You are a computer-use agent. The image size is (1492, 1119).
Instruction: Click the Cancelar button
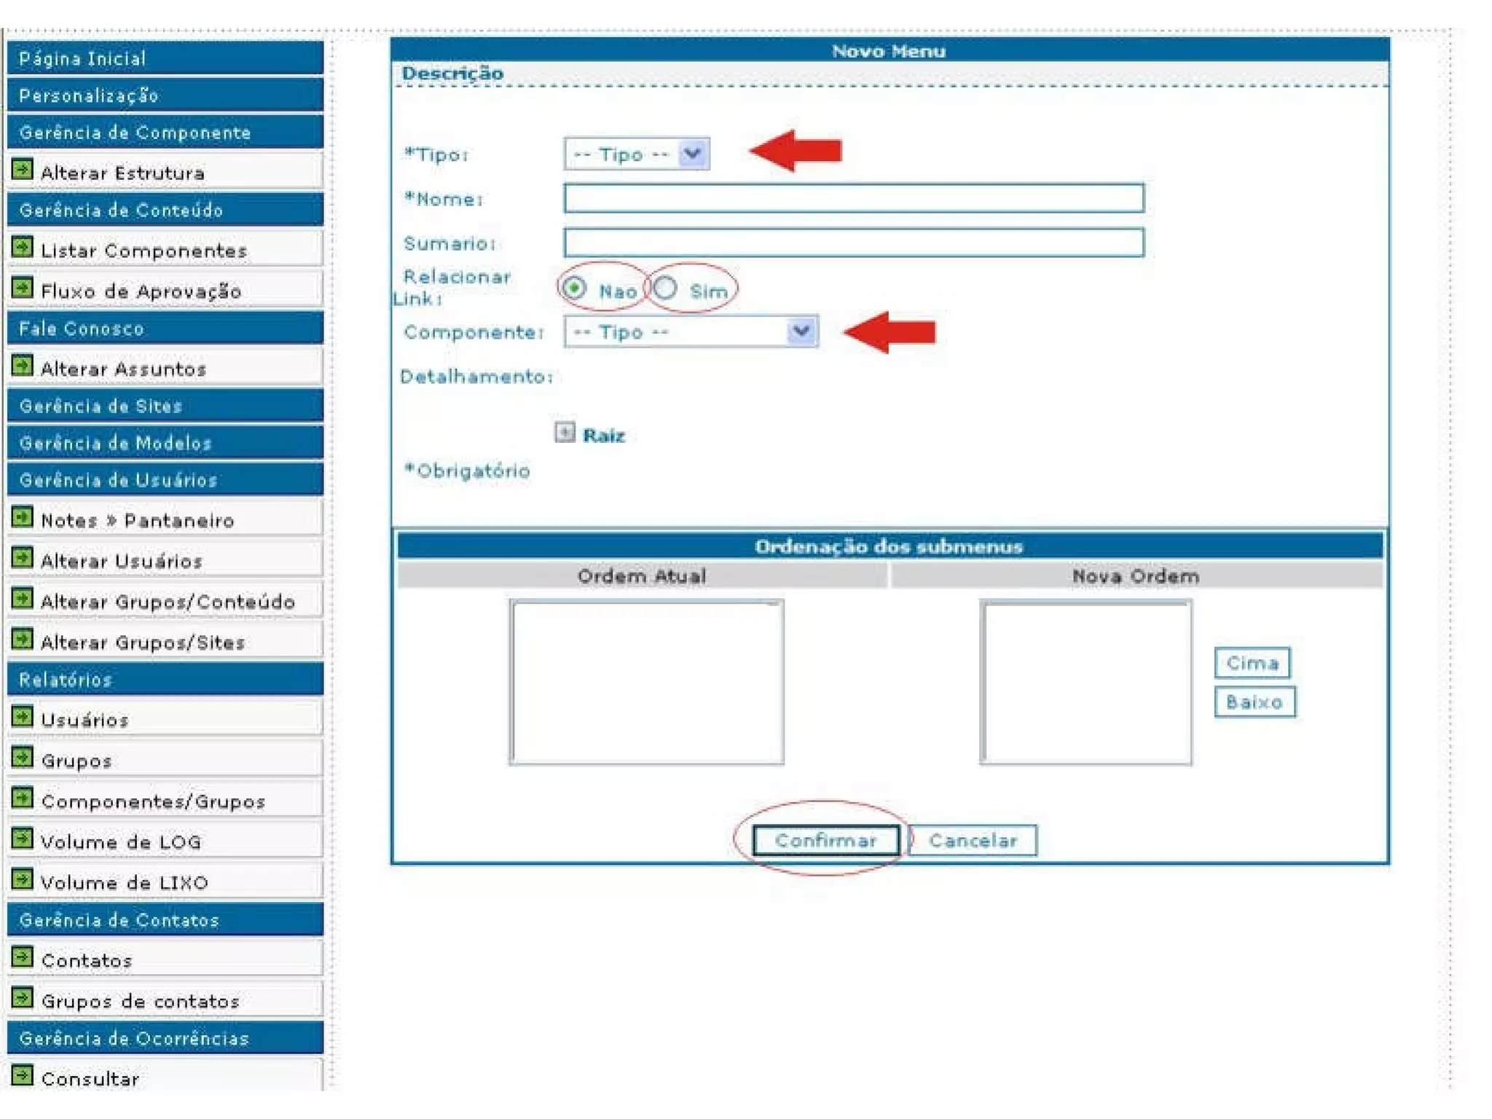973,840
